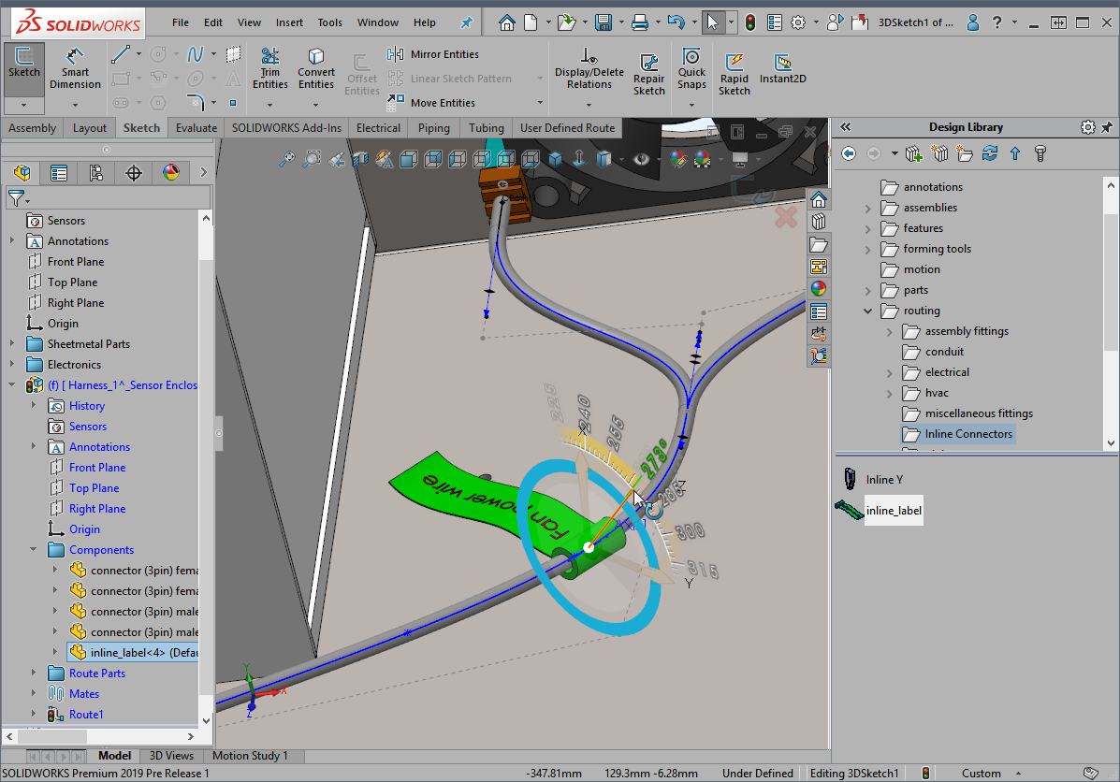The height and width of the screenshot is (782, 1120).
Task: Open Display/Delete Relations tool
Action: (589, 68)
